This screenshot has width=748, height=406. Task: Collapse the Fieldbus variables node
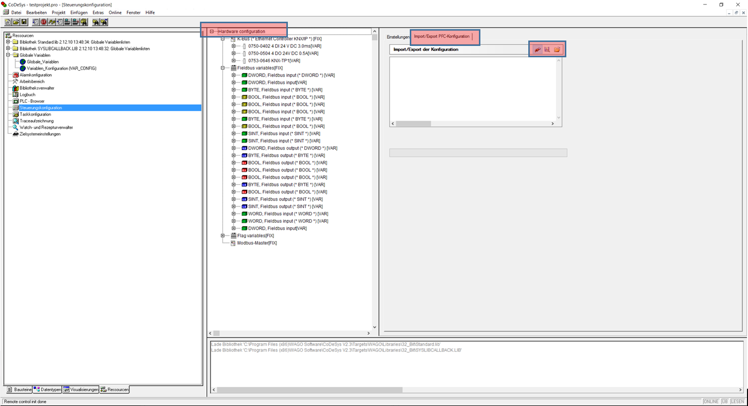[223, 68]
